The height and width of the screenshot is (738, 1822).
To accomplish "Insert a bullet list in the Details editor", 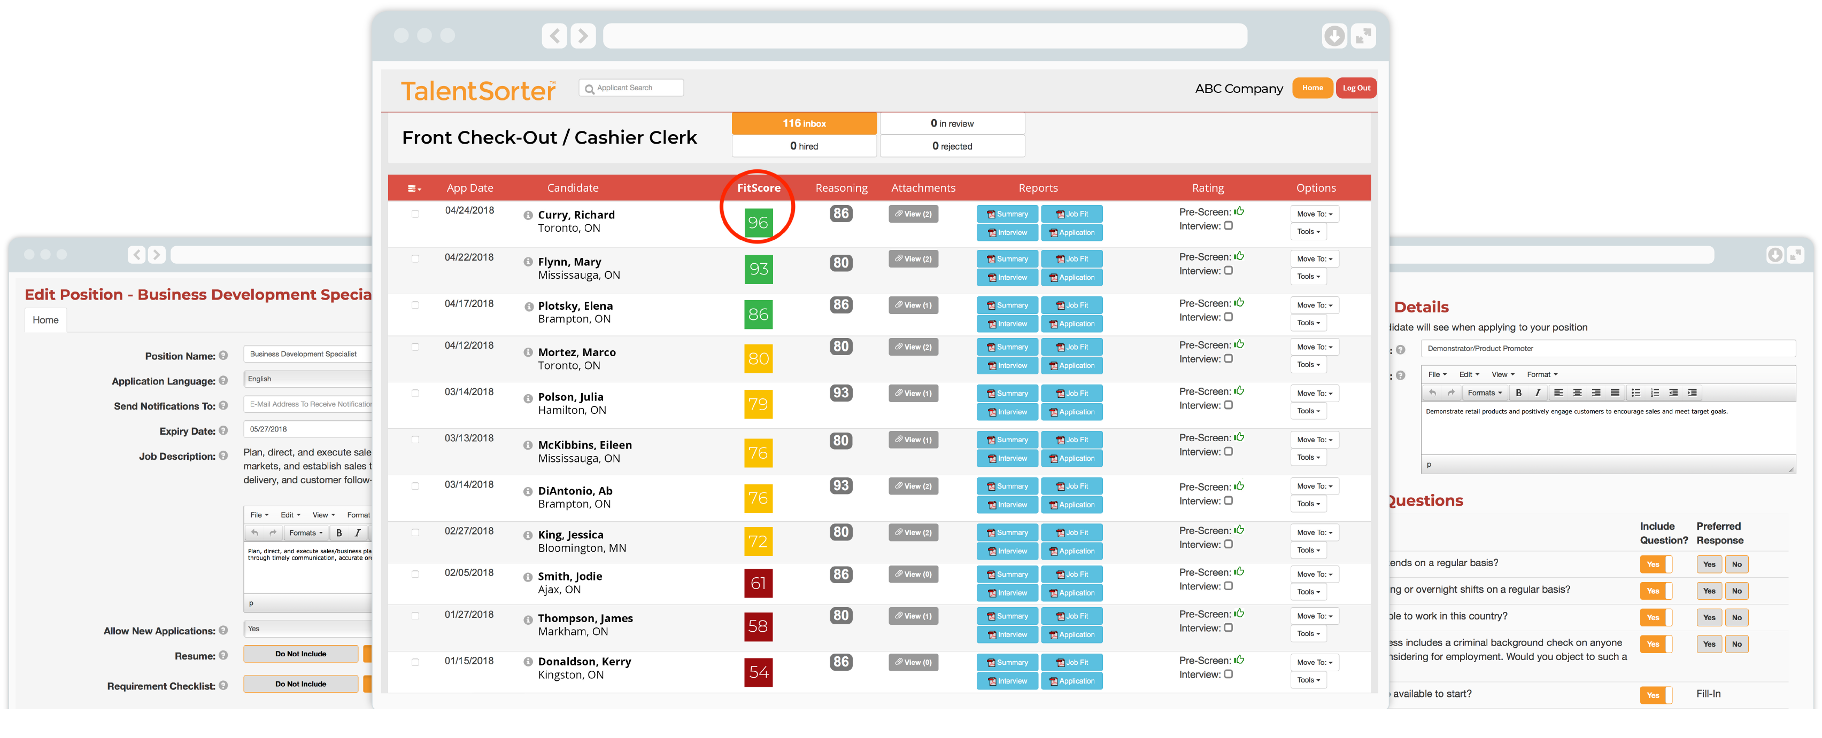I will point(1636,392).
